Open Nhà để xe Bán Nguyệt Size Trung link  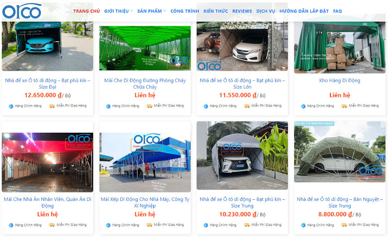[339, 203]
